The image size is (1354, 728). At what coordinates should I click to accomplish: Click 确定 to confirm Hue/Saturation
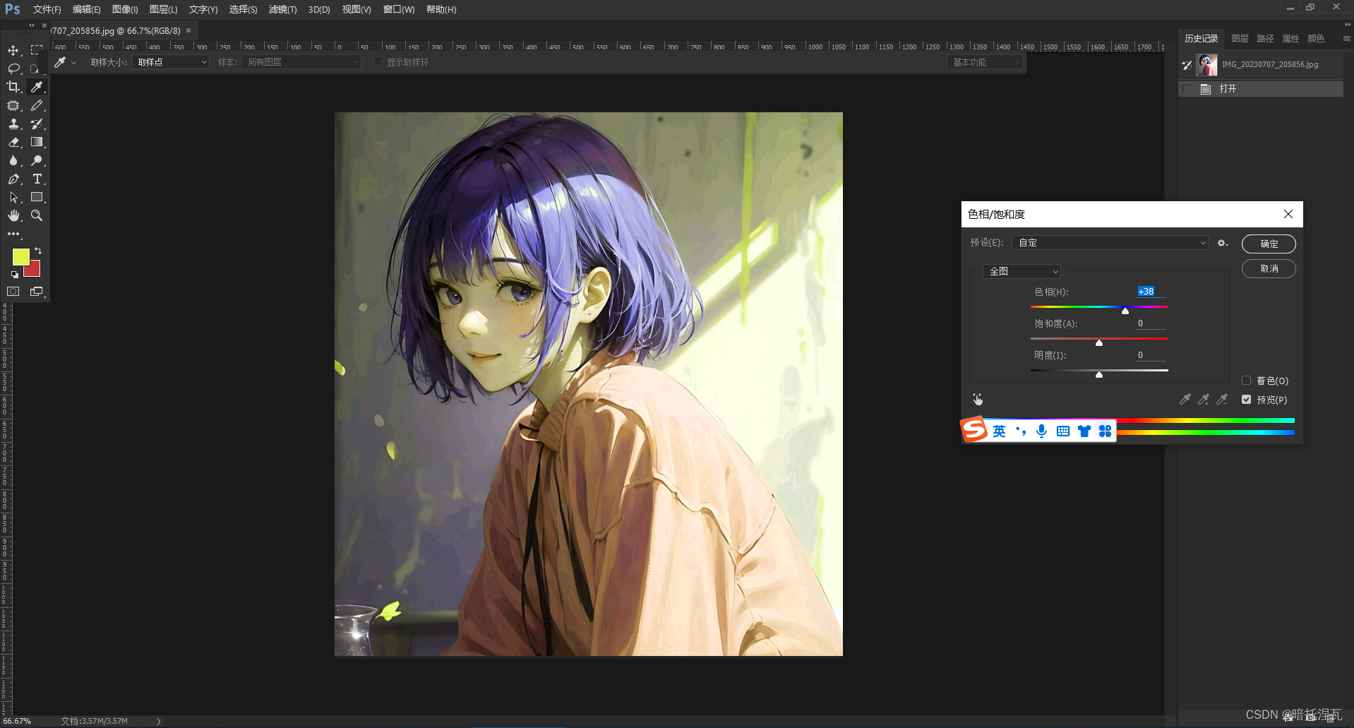click(x=1269, y=244)
